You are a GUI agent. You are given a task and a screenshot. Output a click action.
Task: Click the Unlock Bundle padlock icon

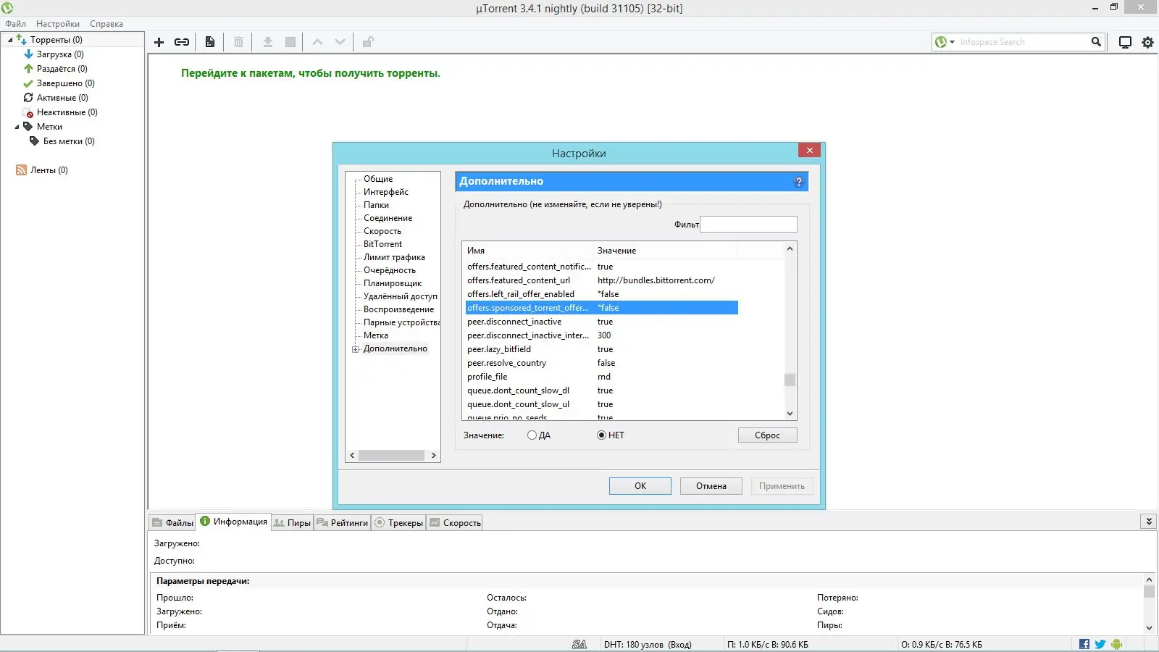(x=368, y=42)
